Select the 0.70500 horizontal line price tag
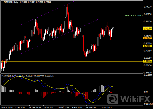Screen dimensions: 153x109 [x=148, y=46]
